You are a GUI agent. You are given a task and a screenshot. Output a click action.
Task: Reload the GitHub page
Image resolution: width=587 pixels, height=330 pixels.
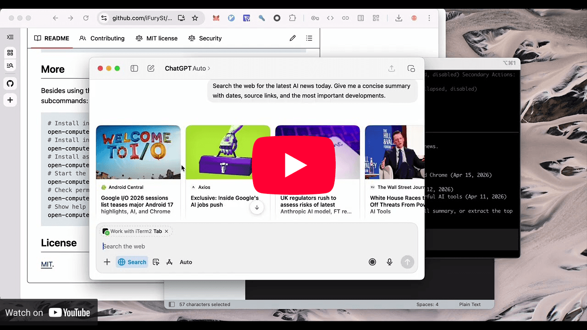click(x=86, y=18)
